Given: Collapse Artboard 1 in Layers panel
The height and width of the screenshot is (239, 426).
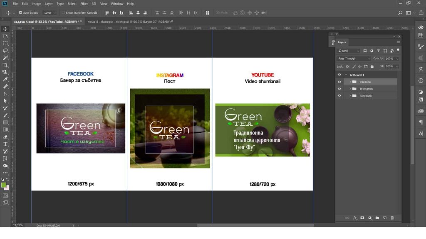Looking at the screenshot, I should (x=346, y=75).
